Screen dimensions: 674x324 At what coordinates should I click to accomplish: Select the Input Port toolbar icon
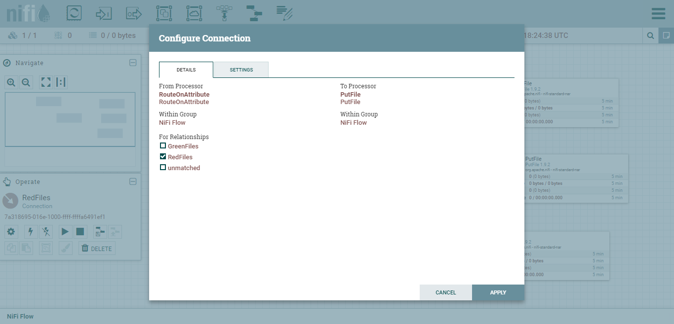pos(104,13)
